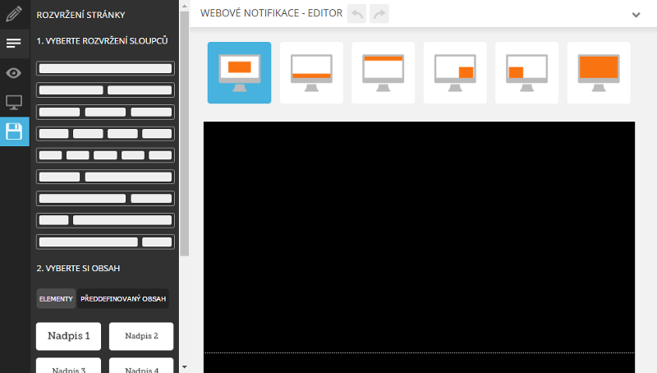The width and height of the screenshot is (657, 373).
Task: Switch to the Elementy tab
Action: [x=56, y=299]
